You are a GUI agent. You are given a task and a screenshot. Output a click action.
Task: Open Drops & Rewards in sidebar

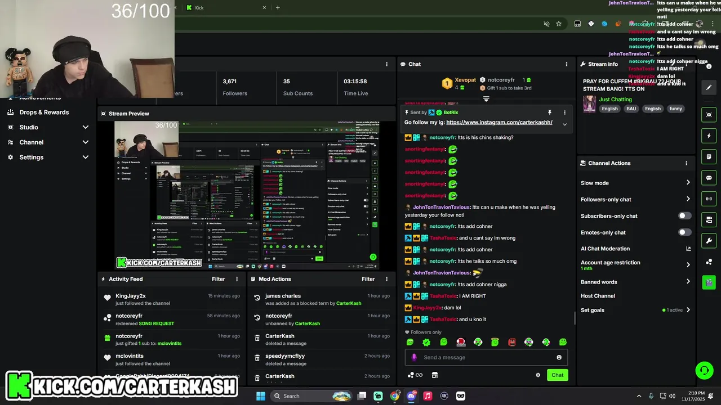tap(44, 112)
